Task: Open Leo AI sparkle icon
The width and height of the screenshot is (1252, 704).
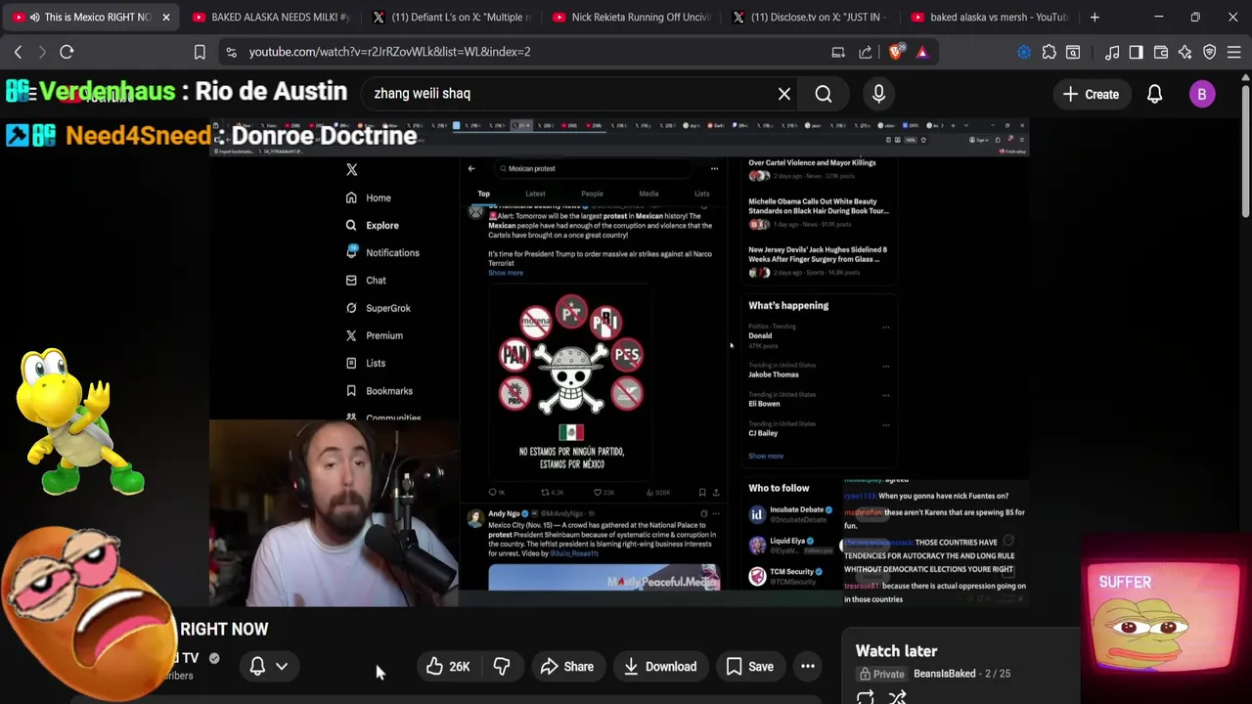Action: [1185, 52]
